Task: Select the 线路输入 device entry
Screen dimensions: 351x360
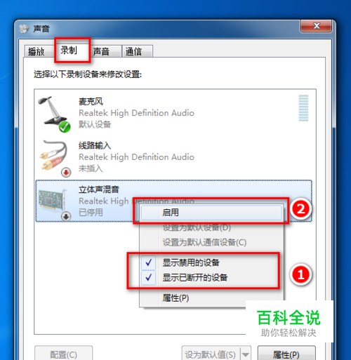Action: [x=173, y=156]
